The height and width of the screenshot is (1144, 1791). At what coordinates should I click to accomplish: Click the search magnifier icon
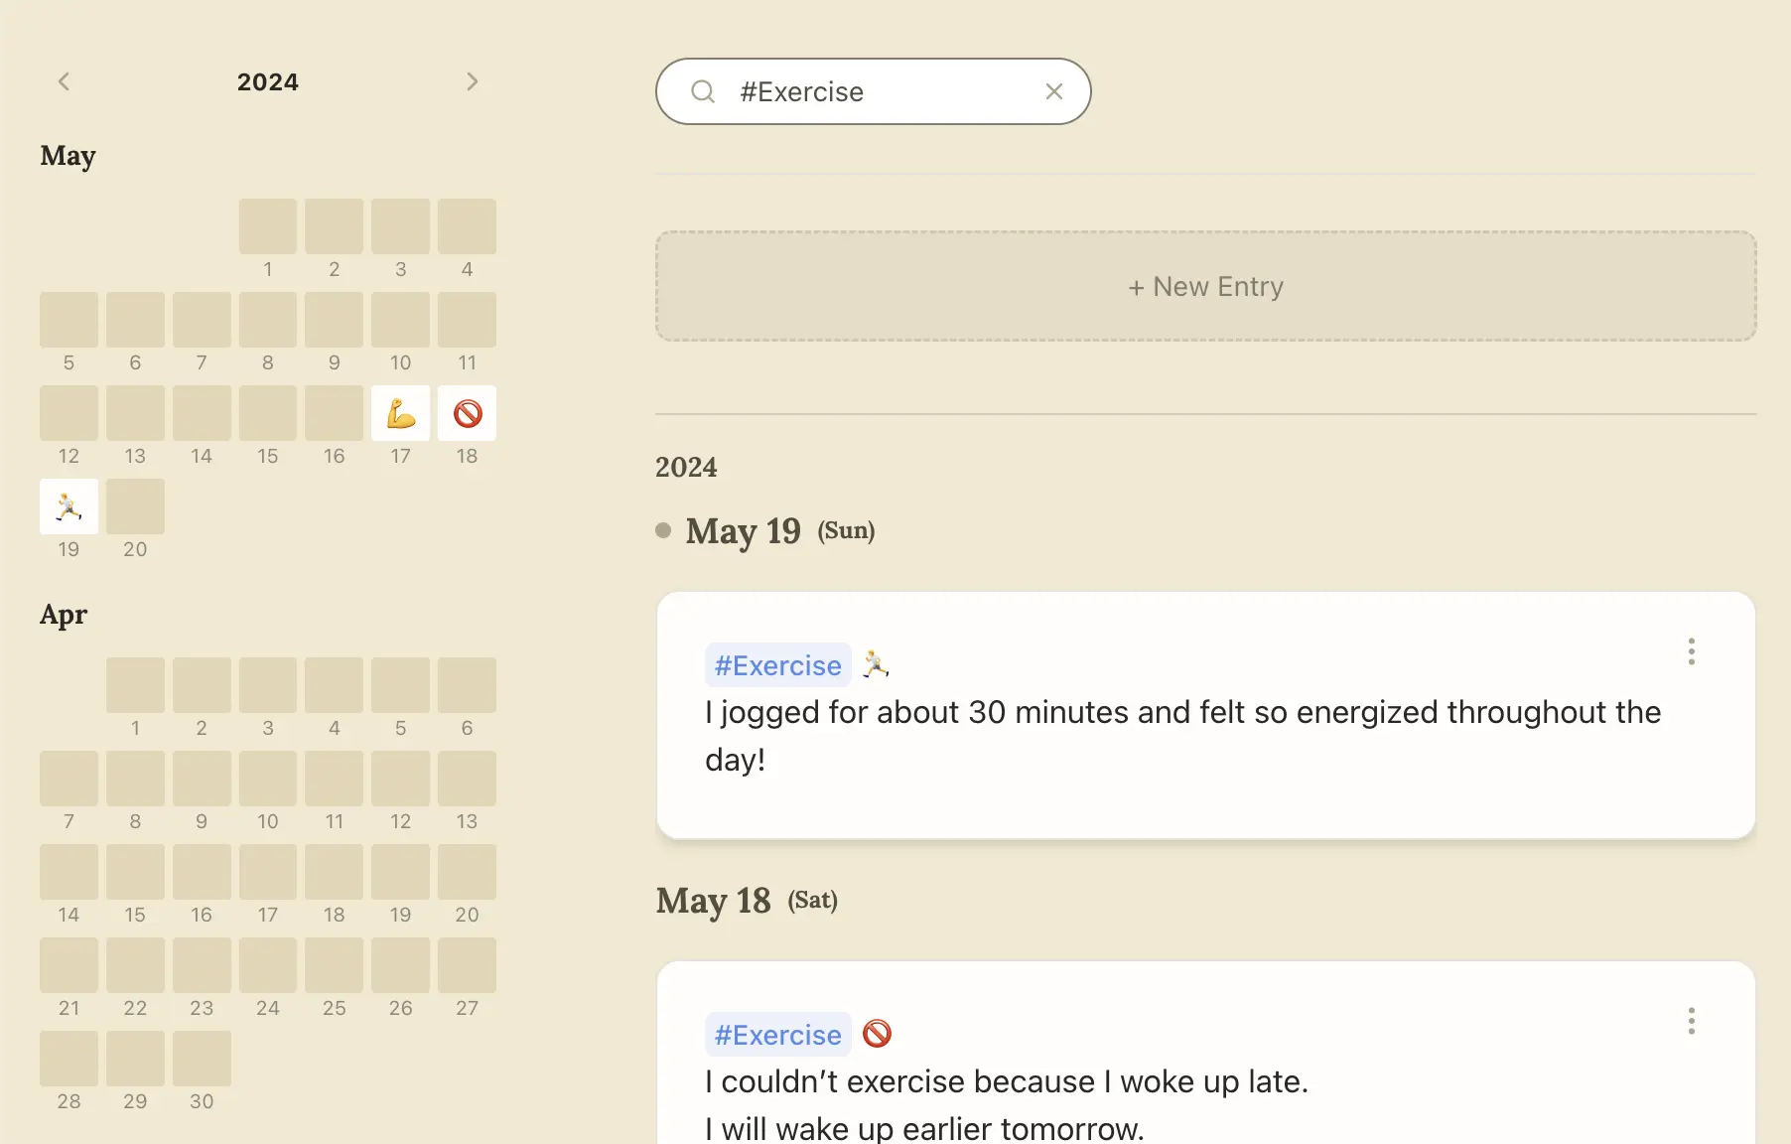tap(703, 91)
